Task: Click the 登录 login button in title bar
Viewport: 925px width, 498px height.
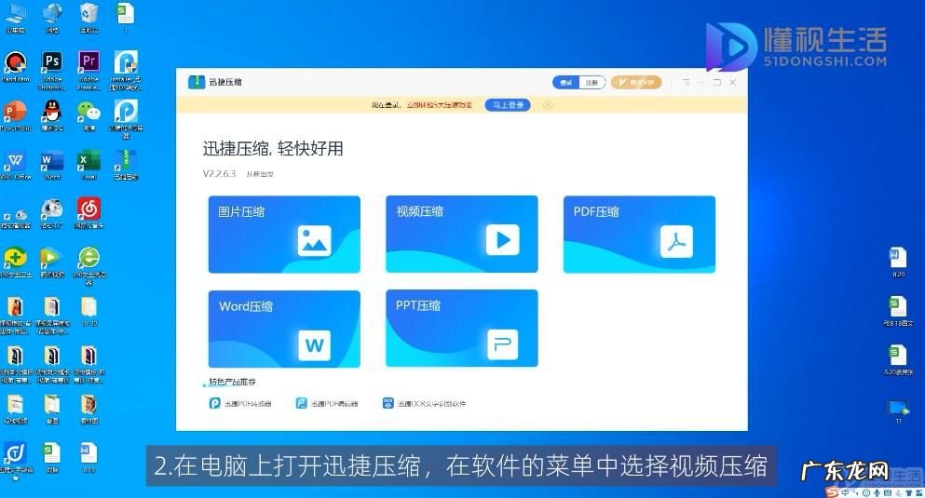Action: (565, 83)
